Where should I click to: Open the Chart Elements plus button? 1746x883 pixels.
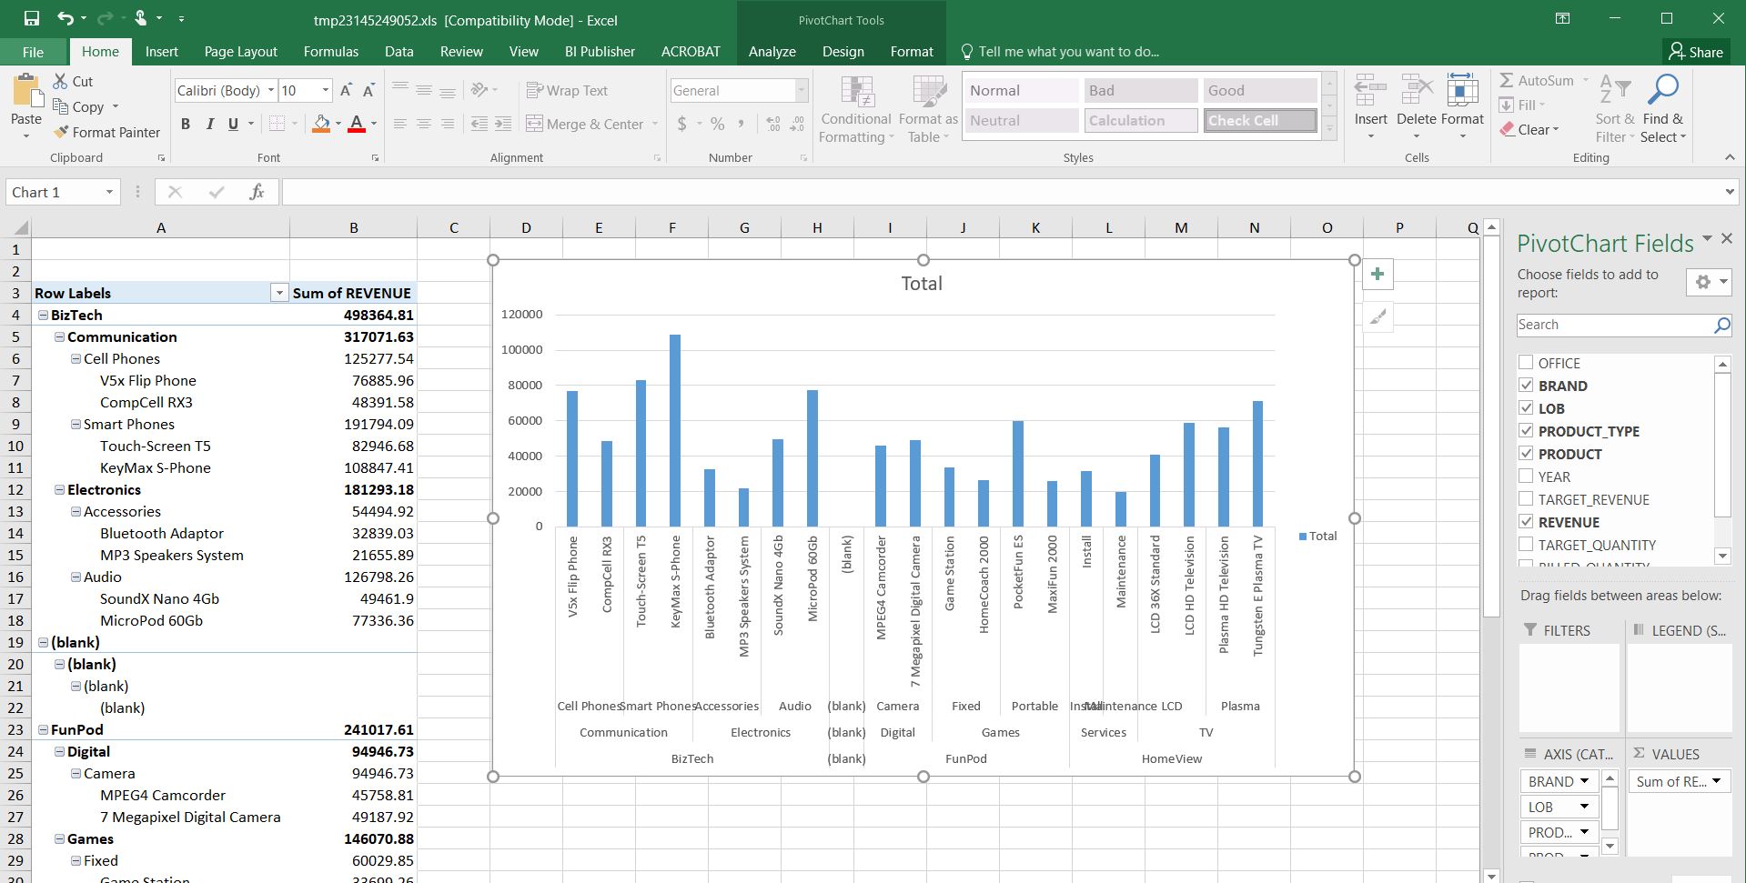[1378, 275]
